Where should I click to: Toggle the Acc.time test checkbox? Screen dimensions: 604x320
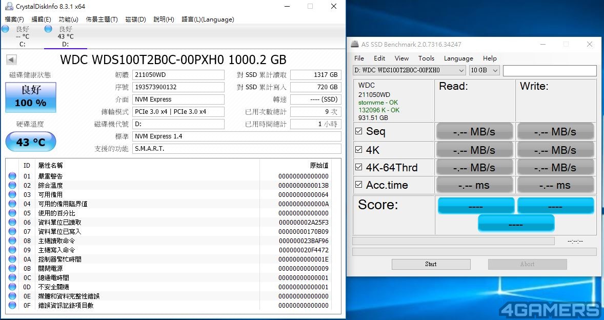coord(358,185)
